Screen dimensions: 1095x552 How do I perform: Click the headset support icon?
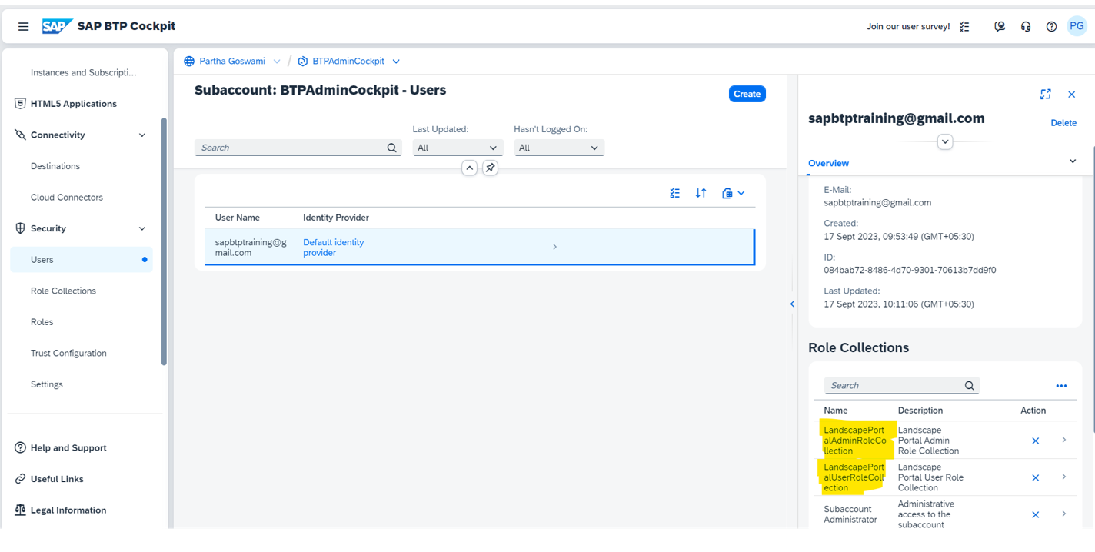click(x=1026, y=26)
